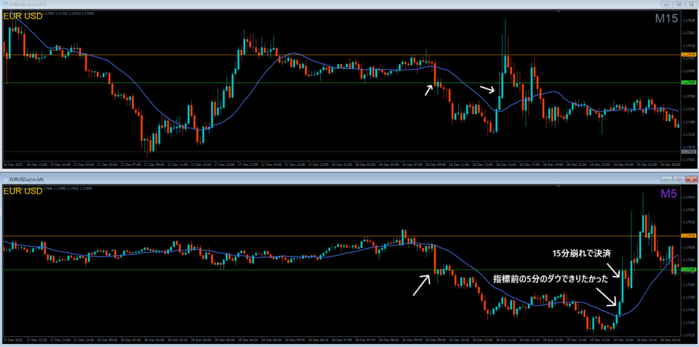
Task: Click the green 1.17349 price tag in M5 chart
Action: click(x=689, y=270)
